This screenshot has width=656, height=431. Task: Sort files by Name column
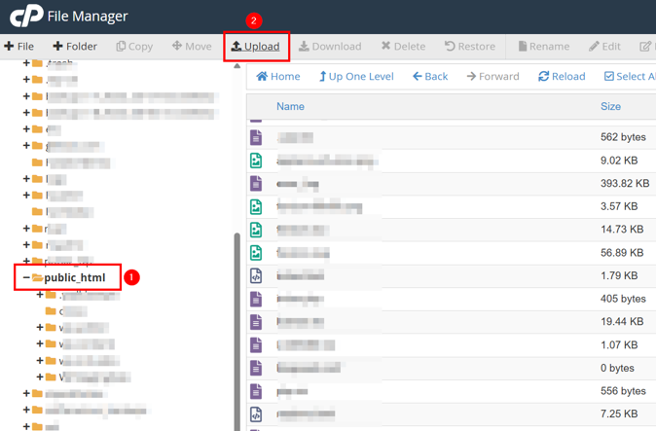(290, 107)
